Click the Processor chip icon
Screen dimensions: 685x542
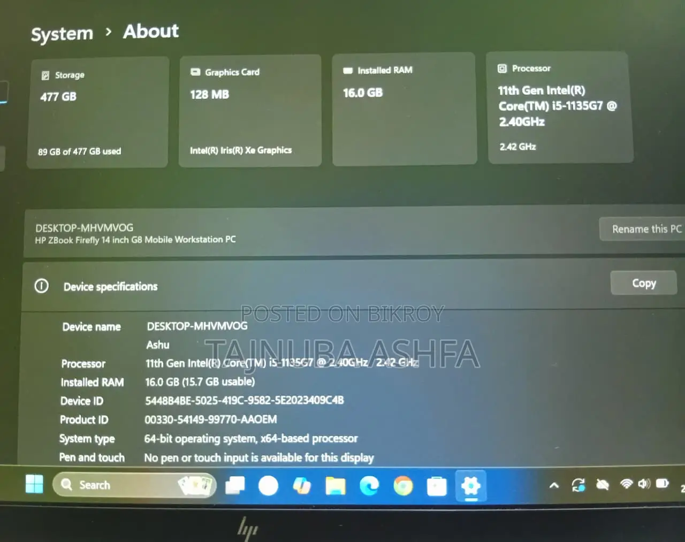point(502,68)
